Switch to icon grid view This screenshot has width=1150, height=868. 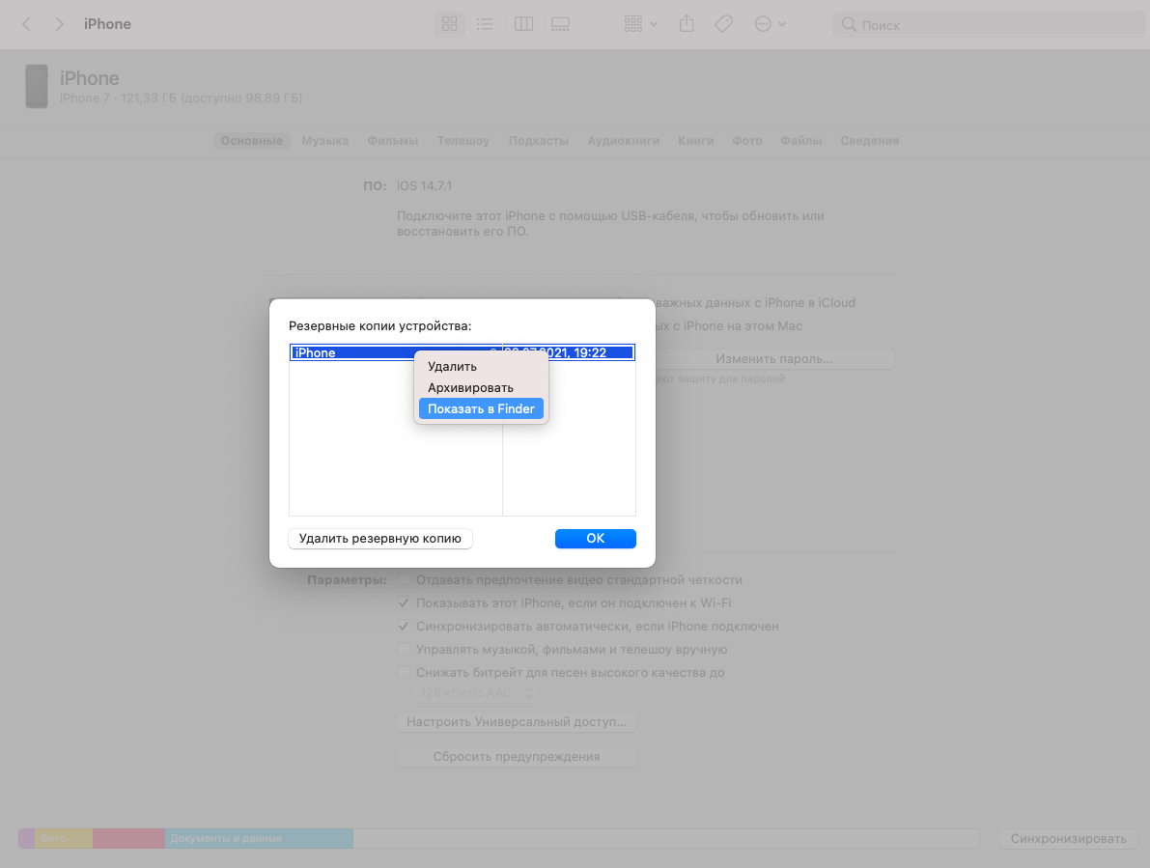(450, 24)
